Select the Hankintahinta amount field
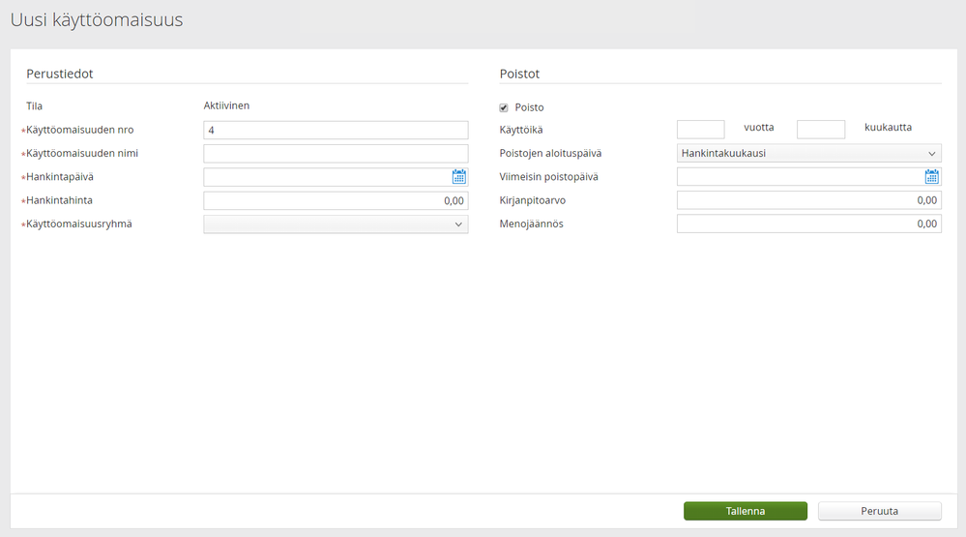This screenshot has width=966, height=537. pos(336,200)
